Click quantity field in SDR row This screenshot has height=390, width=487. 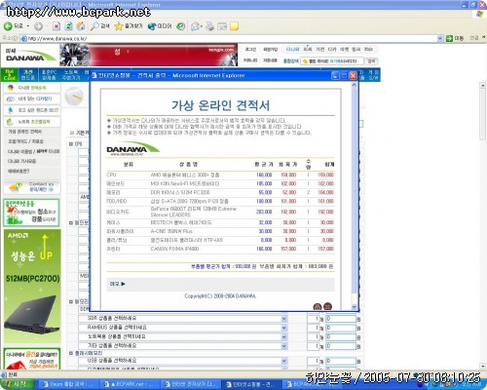click(313, 319)
